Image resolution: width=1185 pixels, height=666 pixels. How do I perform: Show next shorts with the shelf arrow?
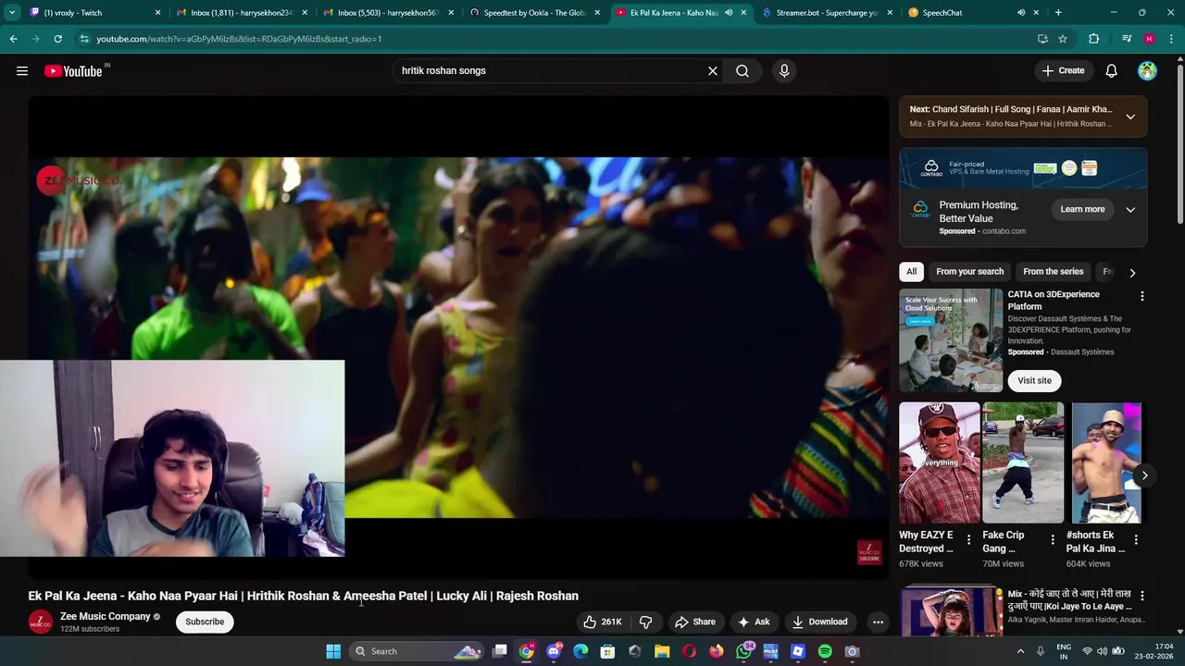(1144, 475)
